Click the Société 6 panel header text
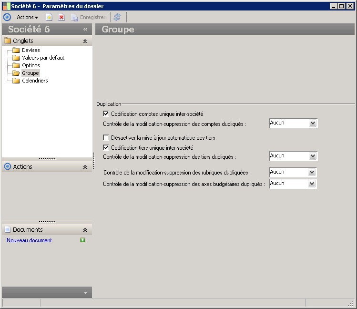Viewport: 357px width, 309px height. click(x=29, y=30)
